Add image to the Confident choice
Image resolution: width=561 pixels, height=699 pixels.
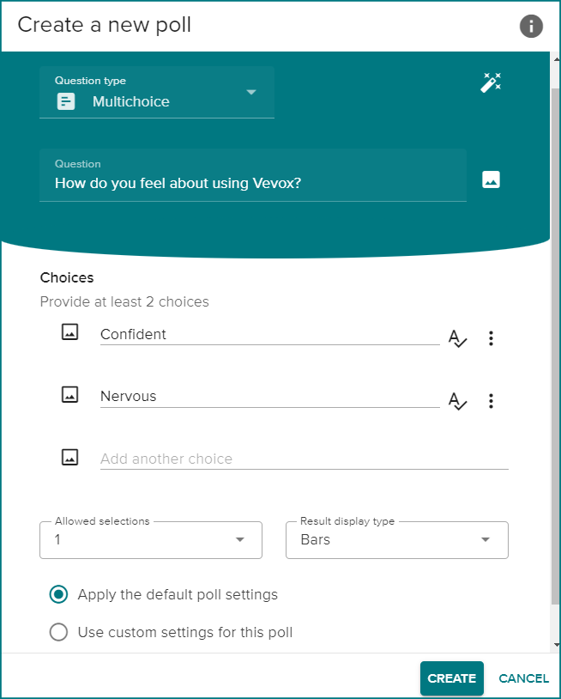(70, 332)
